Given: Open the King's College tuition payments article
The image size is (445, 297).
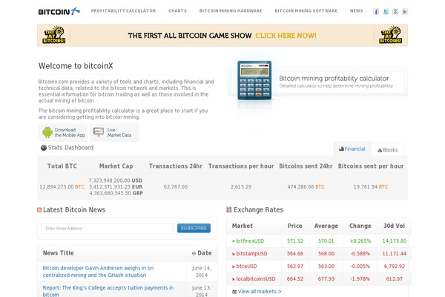Looking at the screenshot, I should (x=108, y=291).
